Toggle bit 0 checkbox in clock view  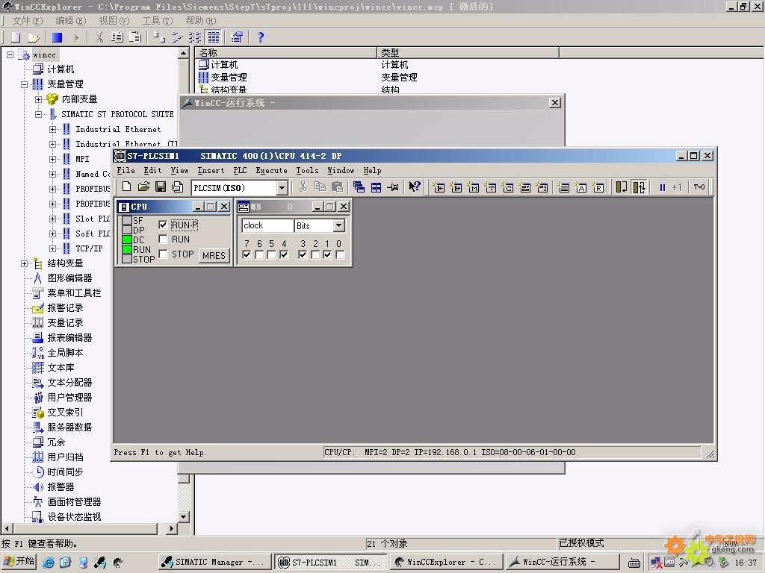(x=340, y=254)
